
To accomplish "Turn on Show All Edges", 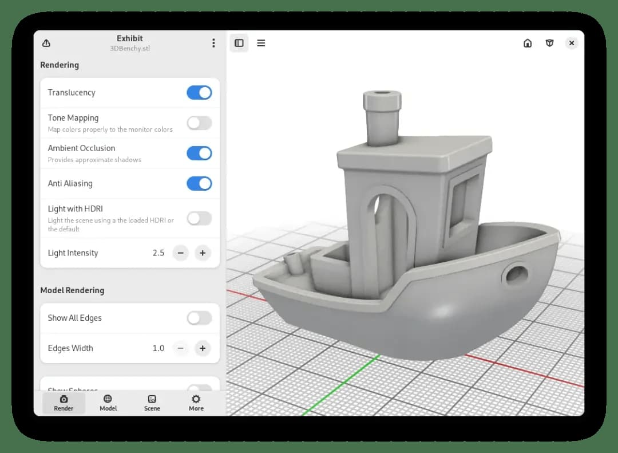I will click(x=199, y=318).
